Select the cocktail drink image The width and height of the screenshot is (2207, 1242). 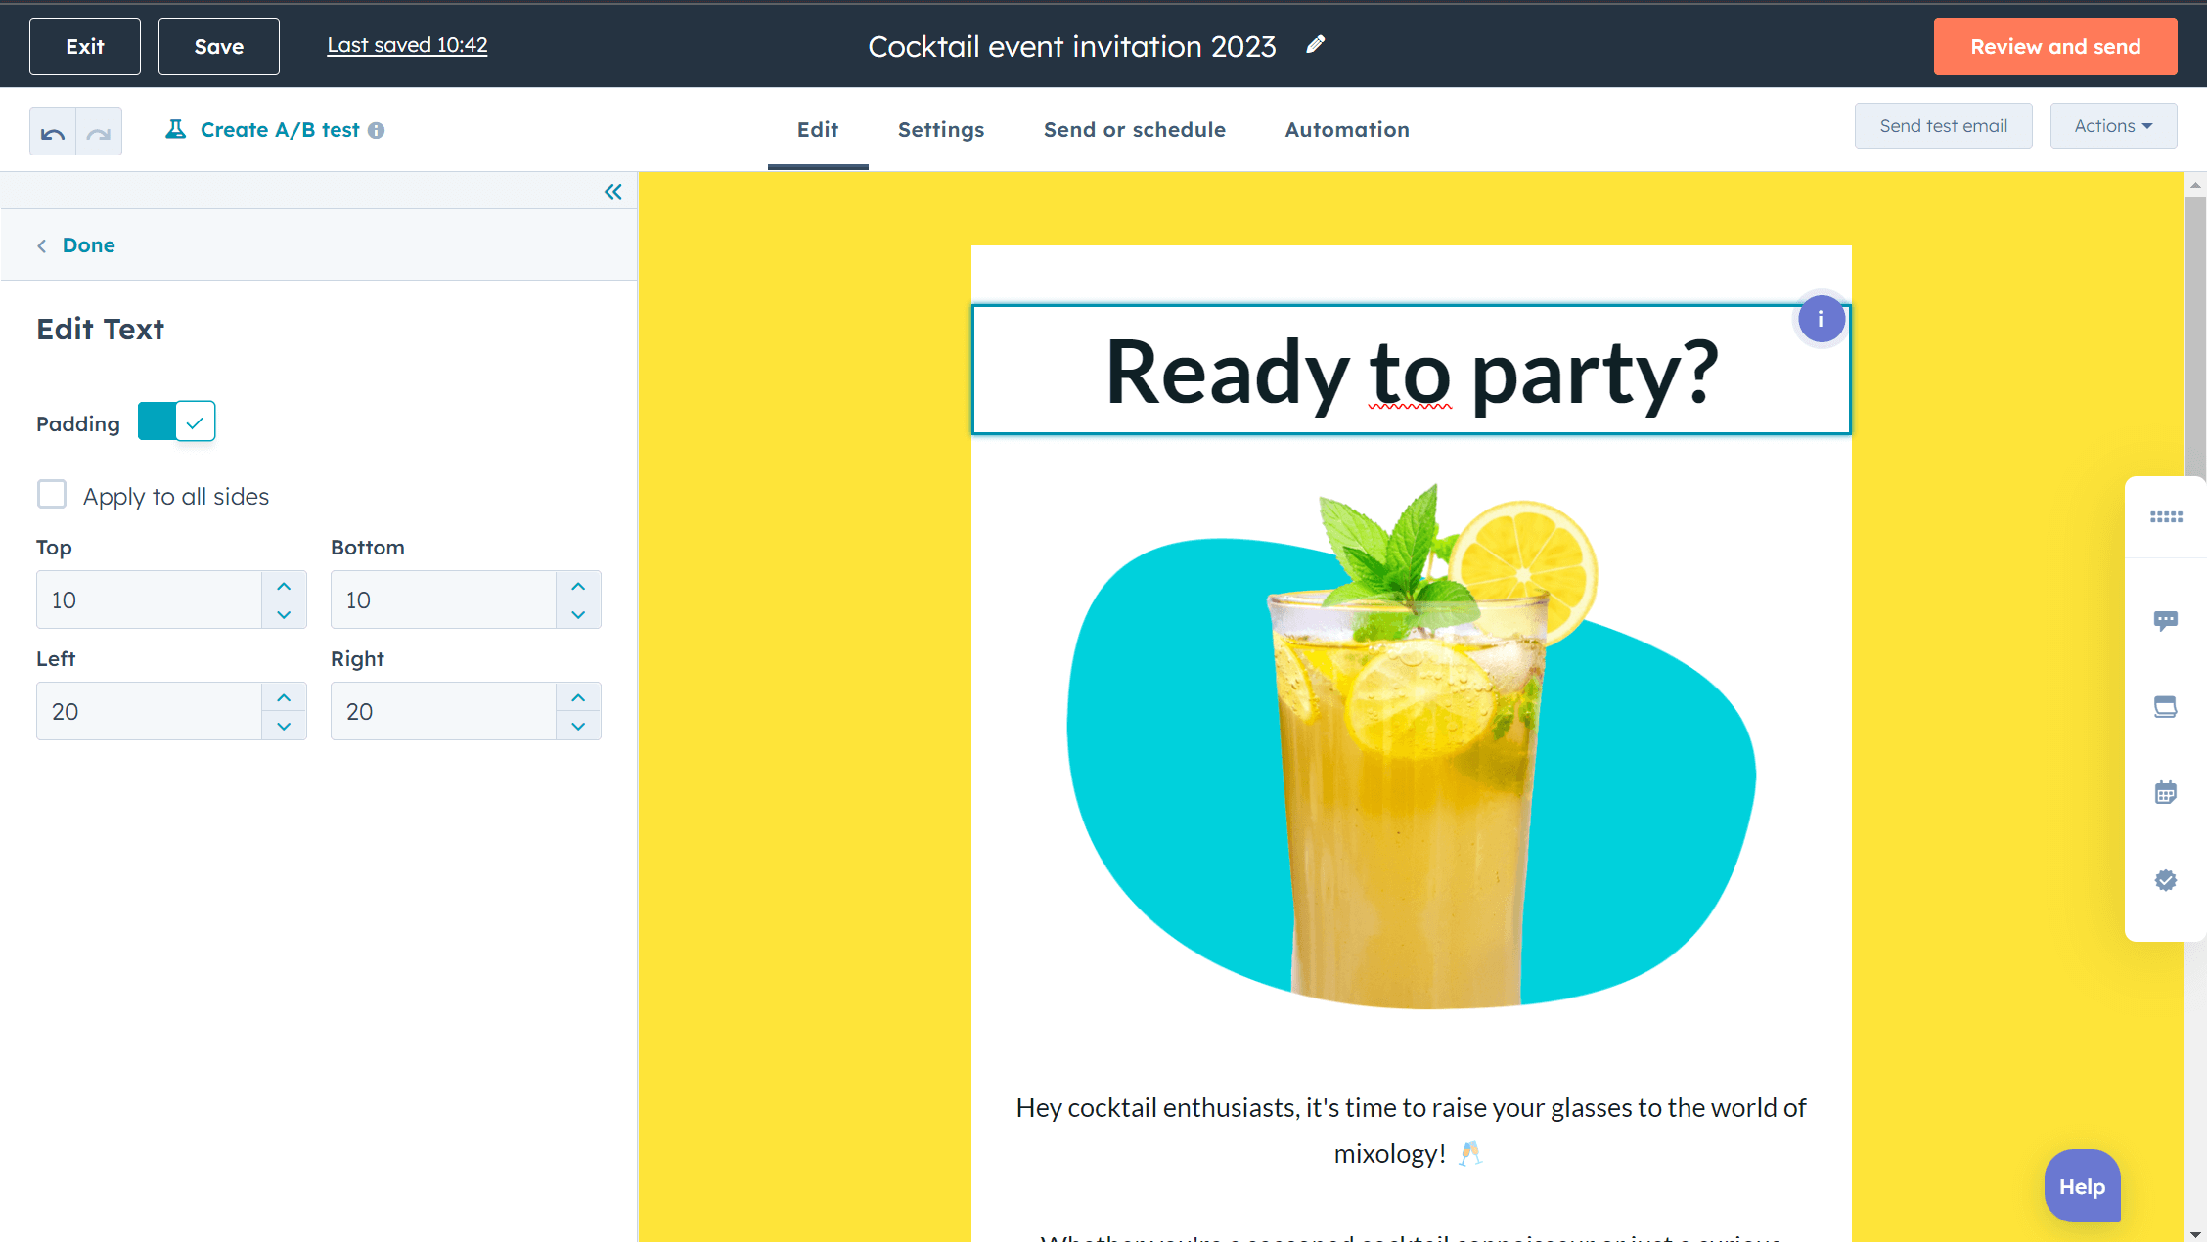(1411, 746)
